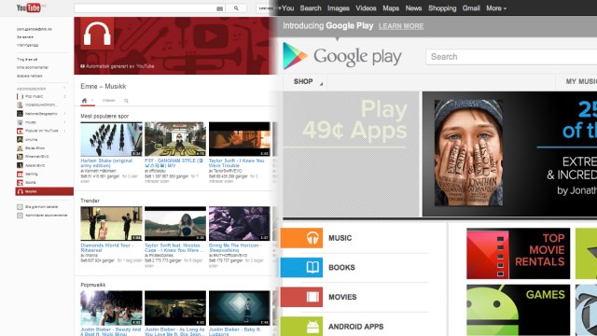This screenshot has height=336, width=597.
Task: Open the on-screen keyboard icon in YouTube search
Action: click(220, 8)
